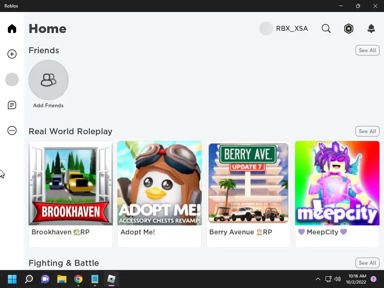Open the More options ellipsis icon

pyautogui.click(x=12, y=130)
